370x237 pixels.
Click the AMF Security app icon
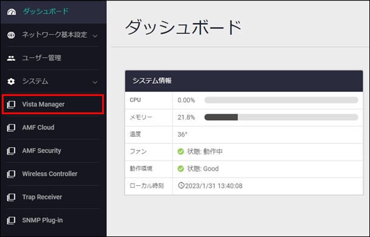coord(11,151)
